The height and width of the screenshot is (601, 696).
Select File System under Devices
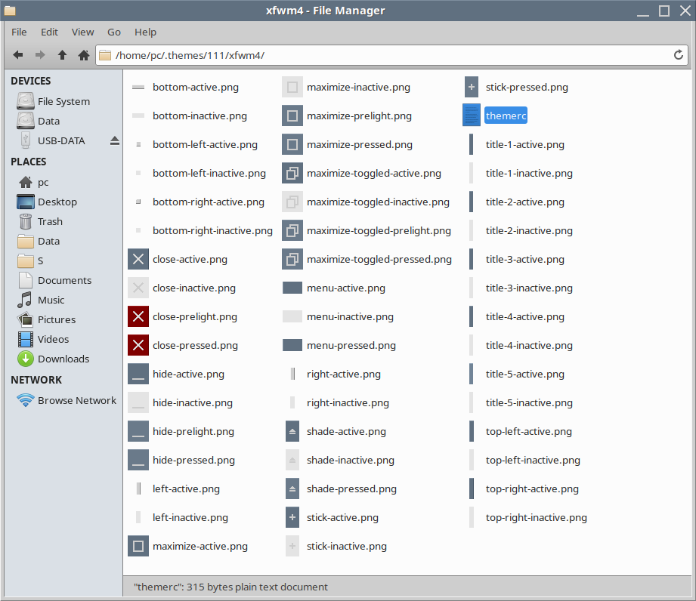63,101
